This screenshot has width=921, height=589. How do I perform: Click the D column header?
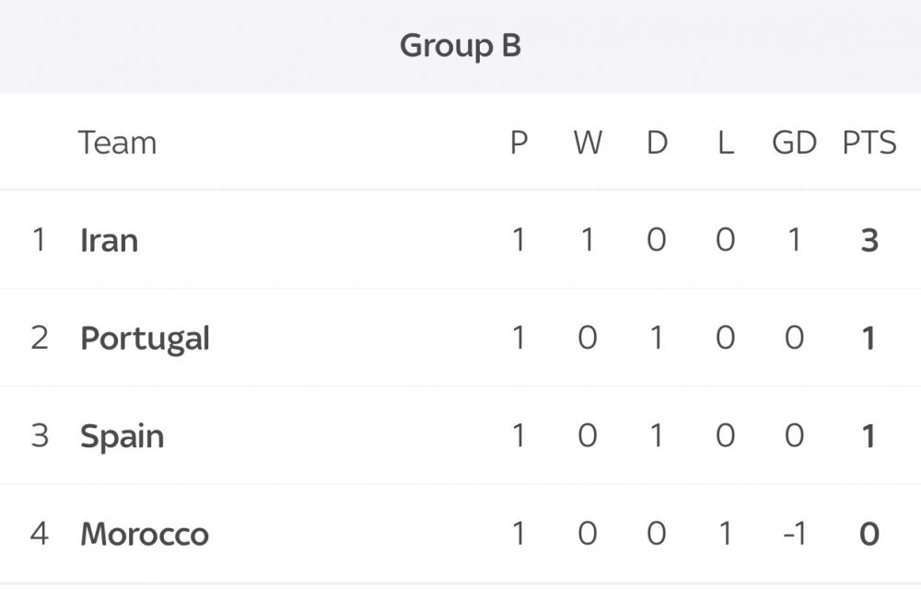[x=657, y=144]
